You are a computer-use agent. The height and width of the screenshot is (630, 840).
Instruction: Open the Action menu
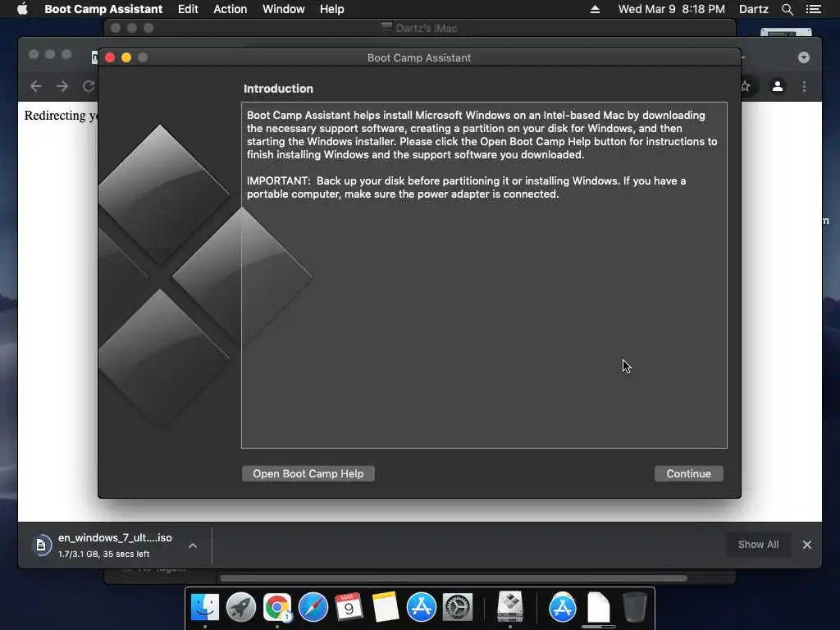pyautogui.click(x=231, y=9)
